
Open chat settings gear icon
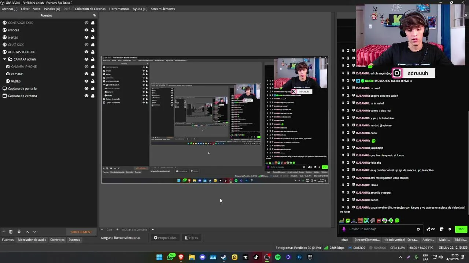pos(450,229)
